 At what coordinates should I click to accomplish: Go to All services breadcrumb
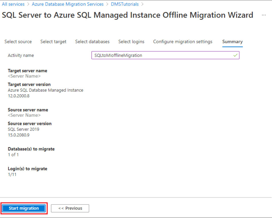[x=13, y=4]
